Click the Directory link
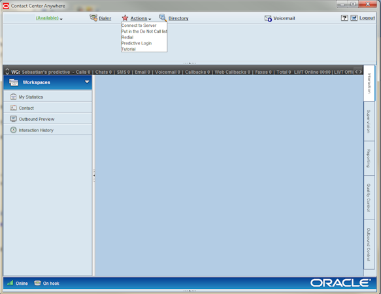This screenshot has height=294, width=381. [178, 18]
